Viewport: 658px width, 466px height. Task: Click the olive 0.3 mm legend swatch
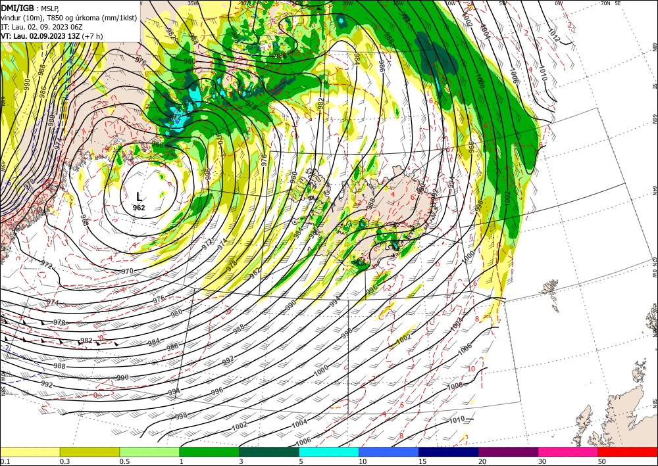coord(89,452)
